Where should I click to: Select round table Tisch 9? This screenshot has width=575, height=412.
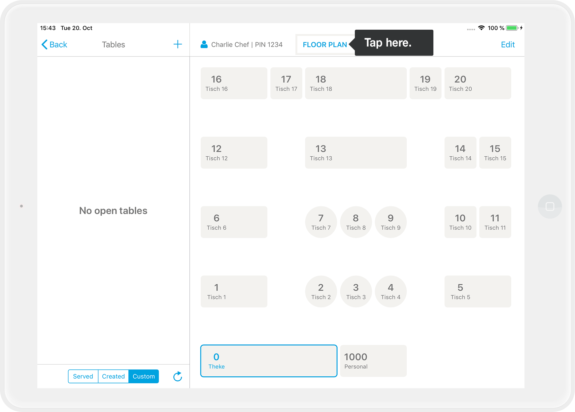pyautogui.click(x=391, y=222)
